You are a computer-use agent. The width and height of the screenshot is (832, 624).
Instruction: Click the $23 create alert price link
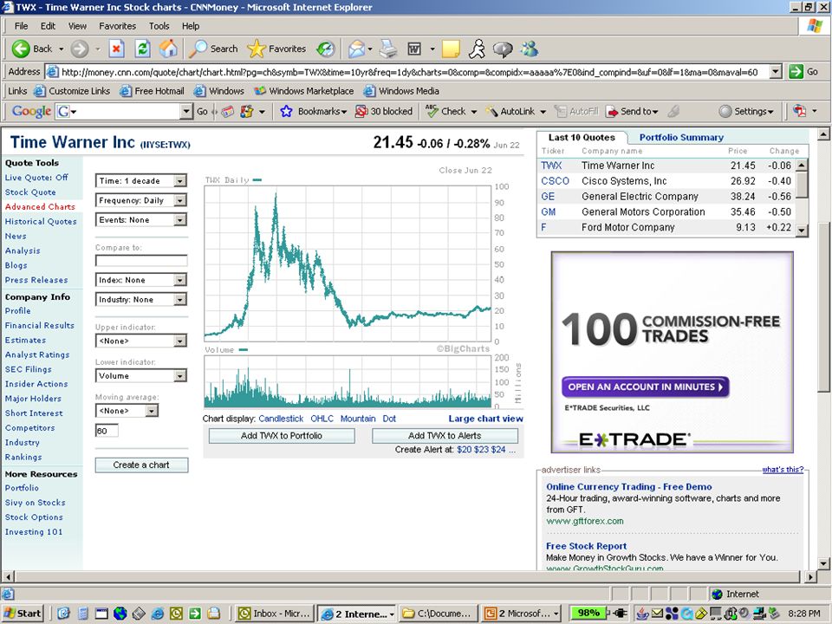click(481, 450)
